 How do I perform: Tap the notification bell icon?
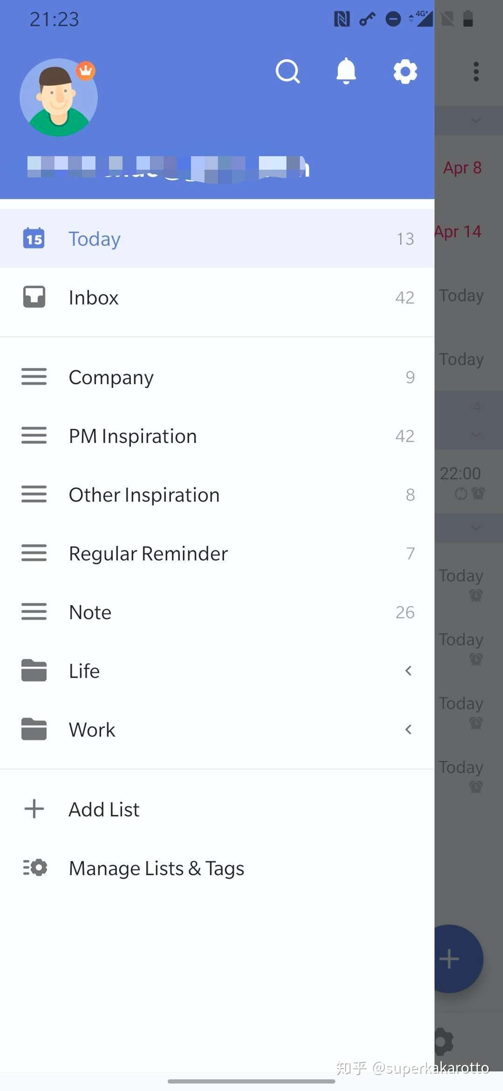[x=346, y=71]
